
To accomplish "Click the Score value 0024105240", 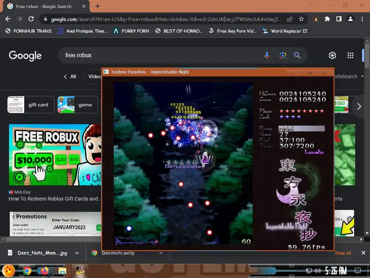I will (x=303, y=100).
